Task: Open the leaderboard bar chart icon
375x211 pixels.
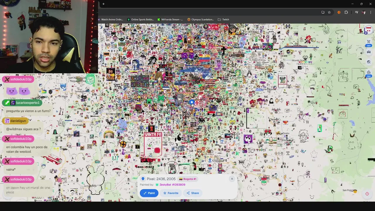Action: [369, 72]
